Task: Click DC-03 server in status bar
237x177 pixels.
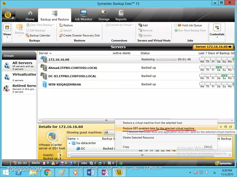Action: pyautogui.click(x=20, y=163)
